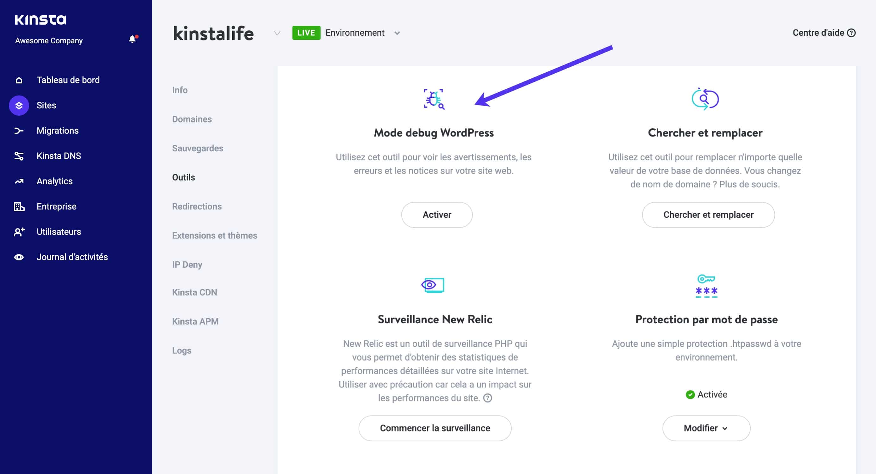Click the Commencer la surveillance button
Screen dimensions: 876x474
[435, 428]
